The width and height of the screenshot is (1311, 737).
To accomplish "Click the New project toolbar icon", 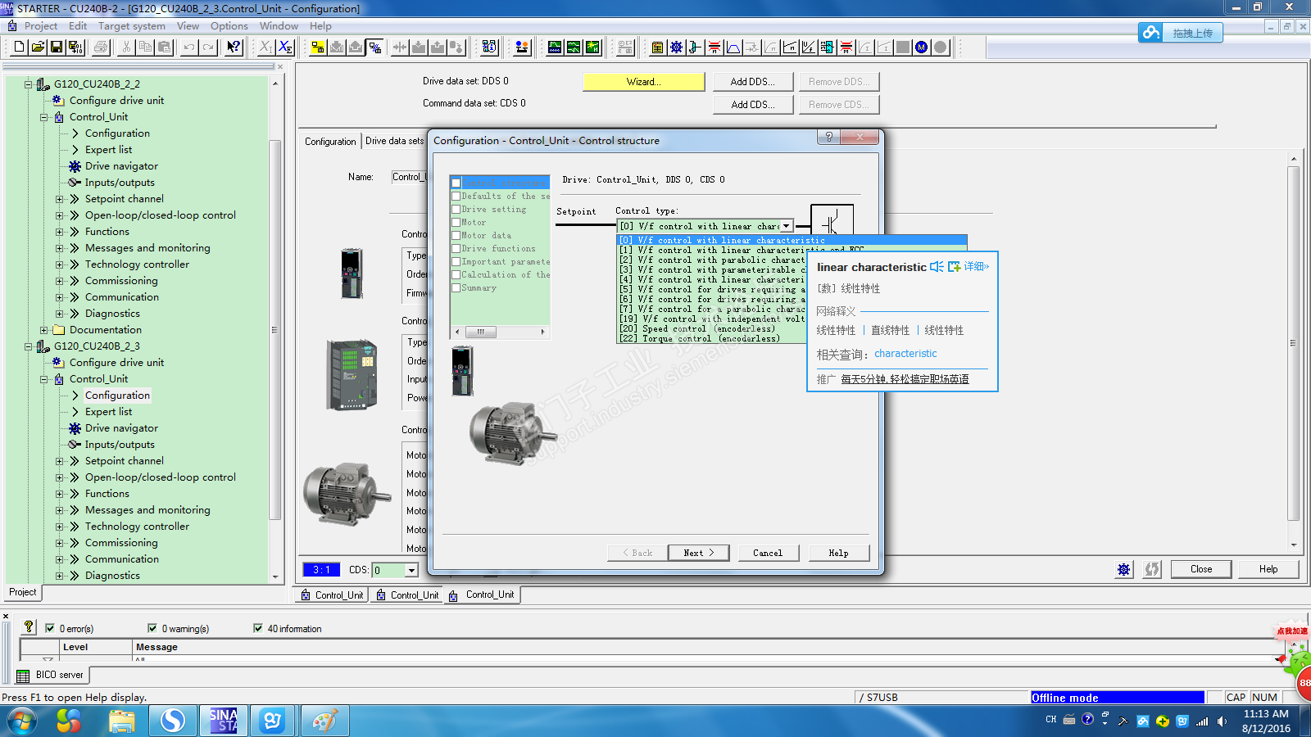I will click(x=20, y=47).
